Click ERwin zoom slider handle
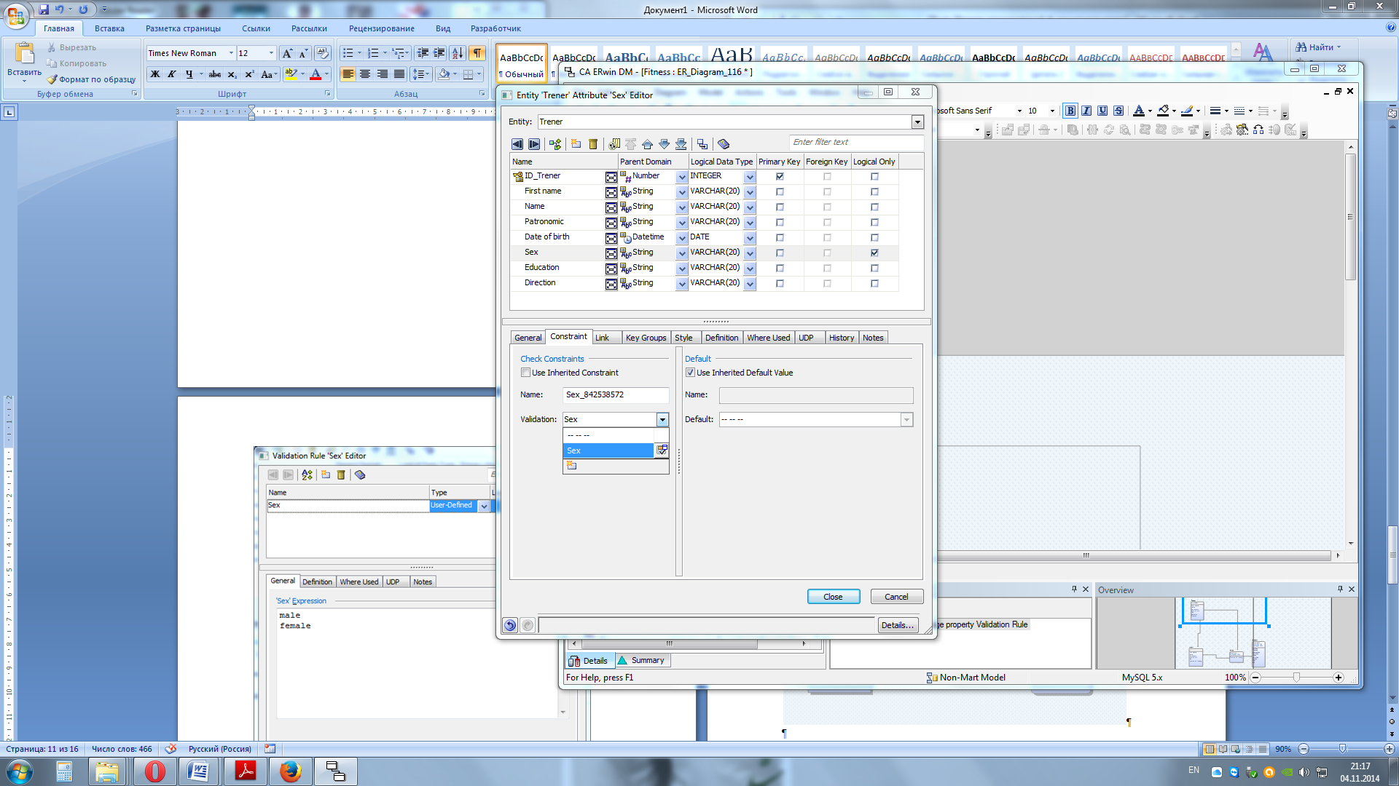This screenshot has height=786, width=1399. click(1296, 678)
